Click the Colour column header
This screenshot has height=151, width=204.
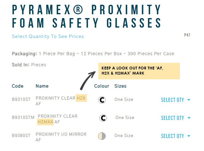click(x=102, y=86)
